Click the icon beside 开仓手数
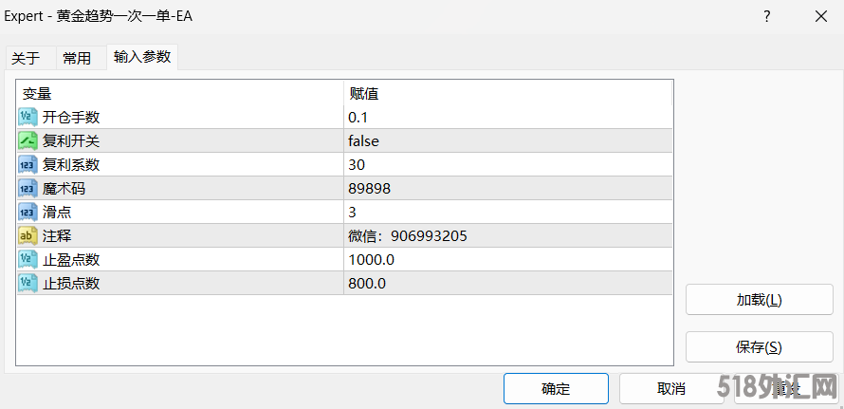Image resolution: width=844 pixels, height=409 pixels. (28, 118)
